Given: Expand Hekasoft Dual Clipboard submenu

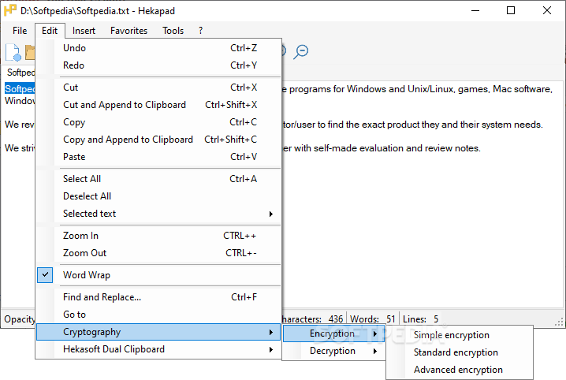Looking at the screenshot, I should [158, 349].
